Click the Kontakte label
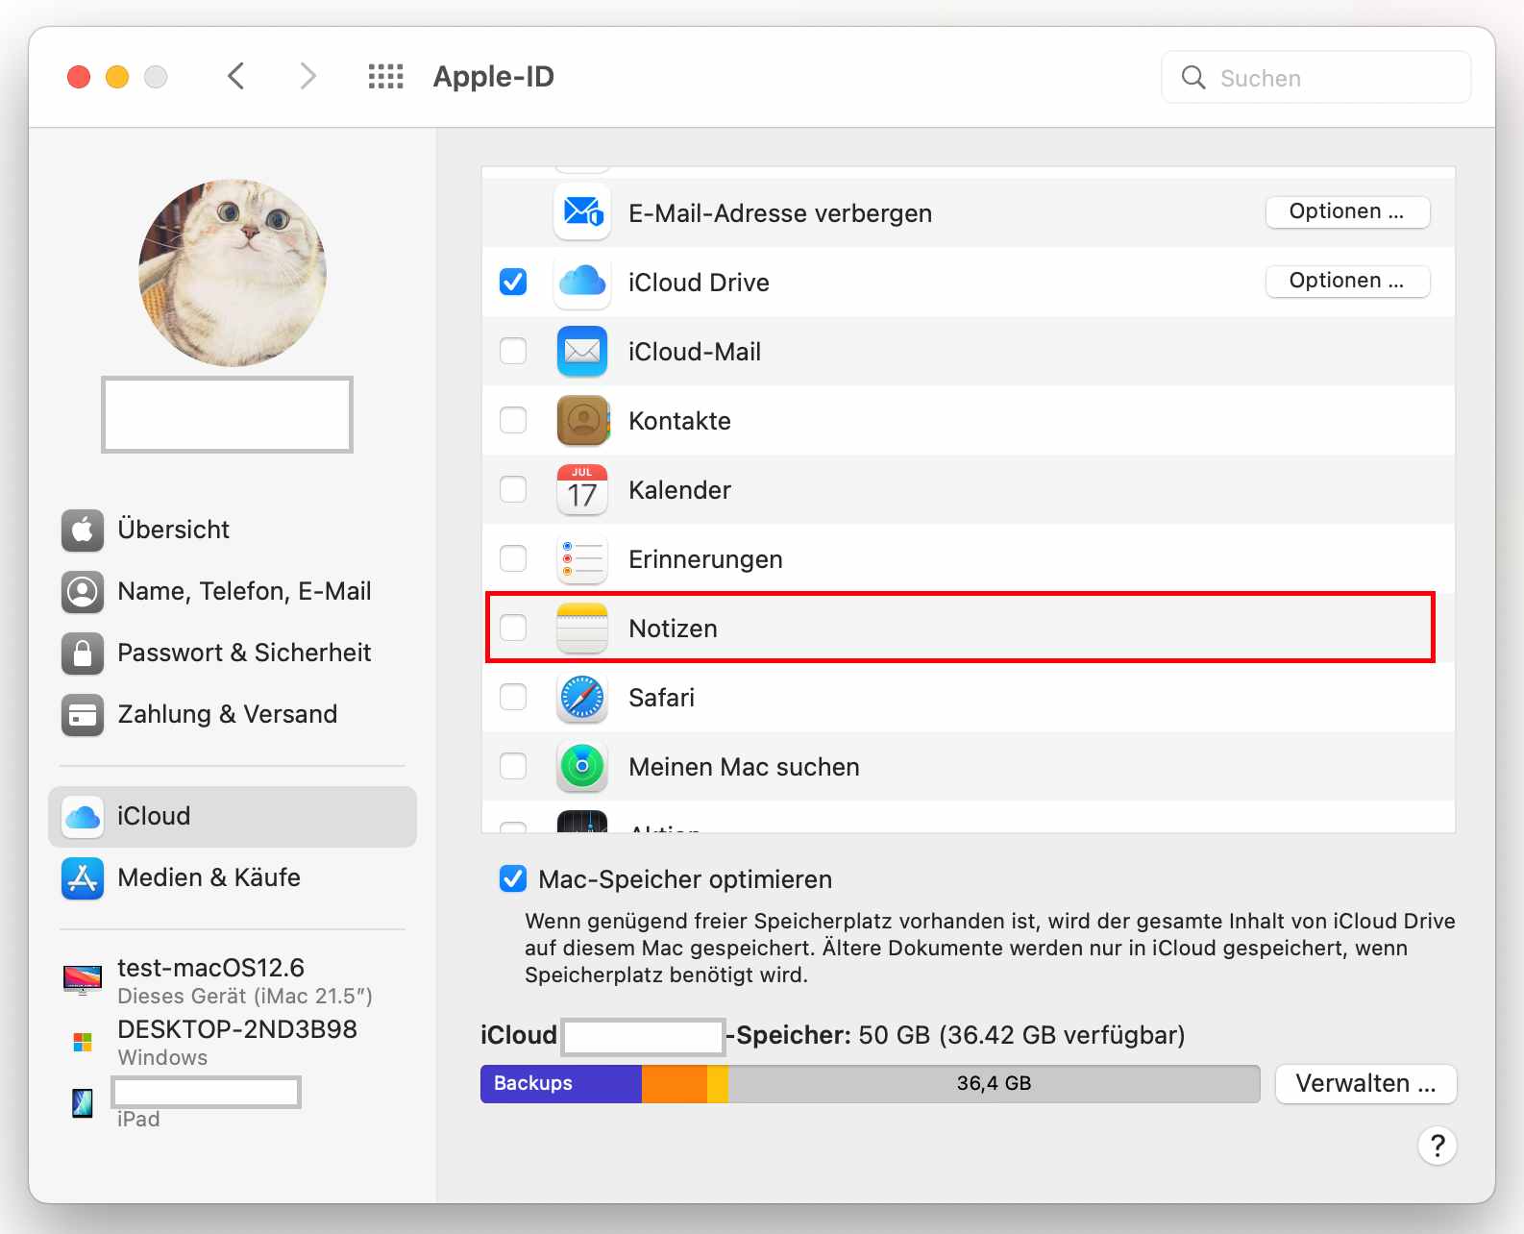Screen dimensions: 1524x1234 coord(679,421)
